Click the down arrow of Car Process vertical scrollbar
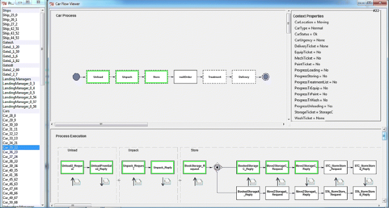This screenshot has height=208, width=389. pos(288,120)
